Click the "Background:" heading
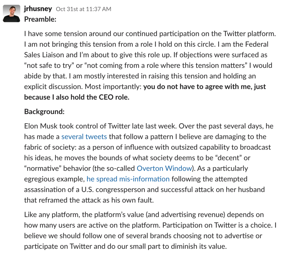Viewport: 282px width, 256px height. tap(44, 111)
